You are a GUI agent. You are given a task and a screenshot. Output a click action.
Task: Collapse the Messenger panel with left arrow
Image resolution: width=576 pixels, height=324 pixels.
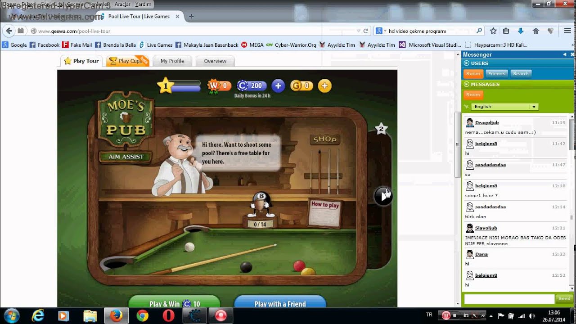click(564, 54)
